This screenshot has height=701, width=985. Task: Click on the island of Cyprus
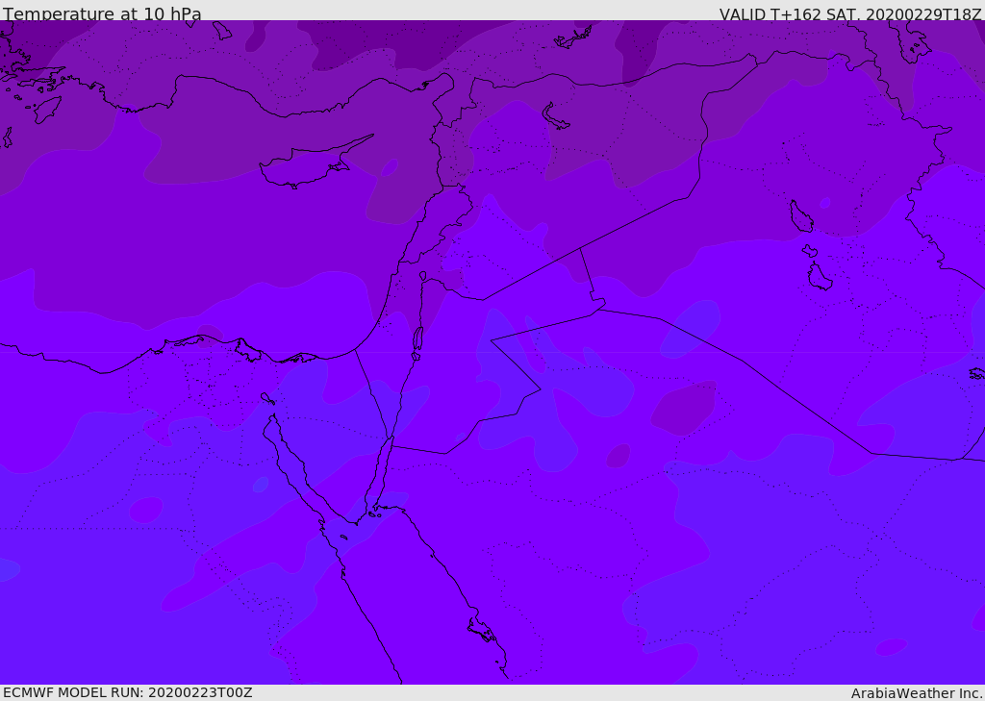(x=308, y=166)
